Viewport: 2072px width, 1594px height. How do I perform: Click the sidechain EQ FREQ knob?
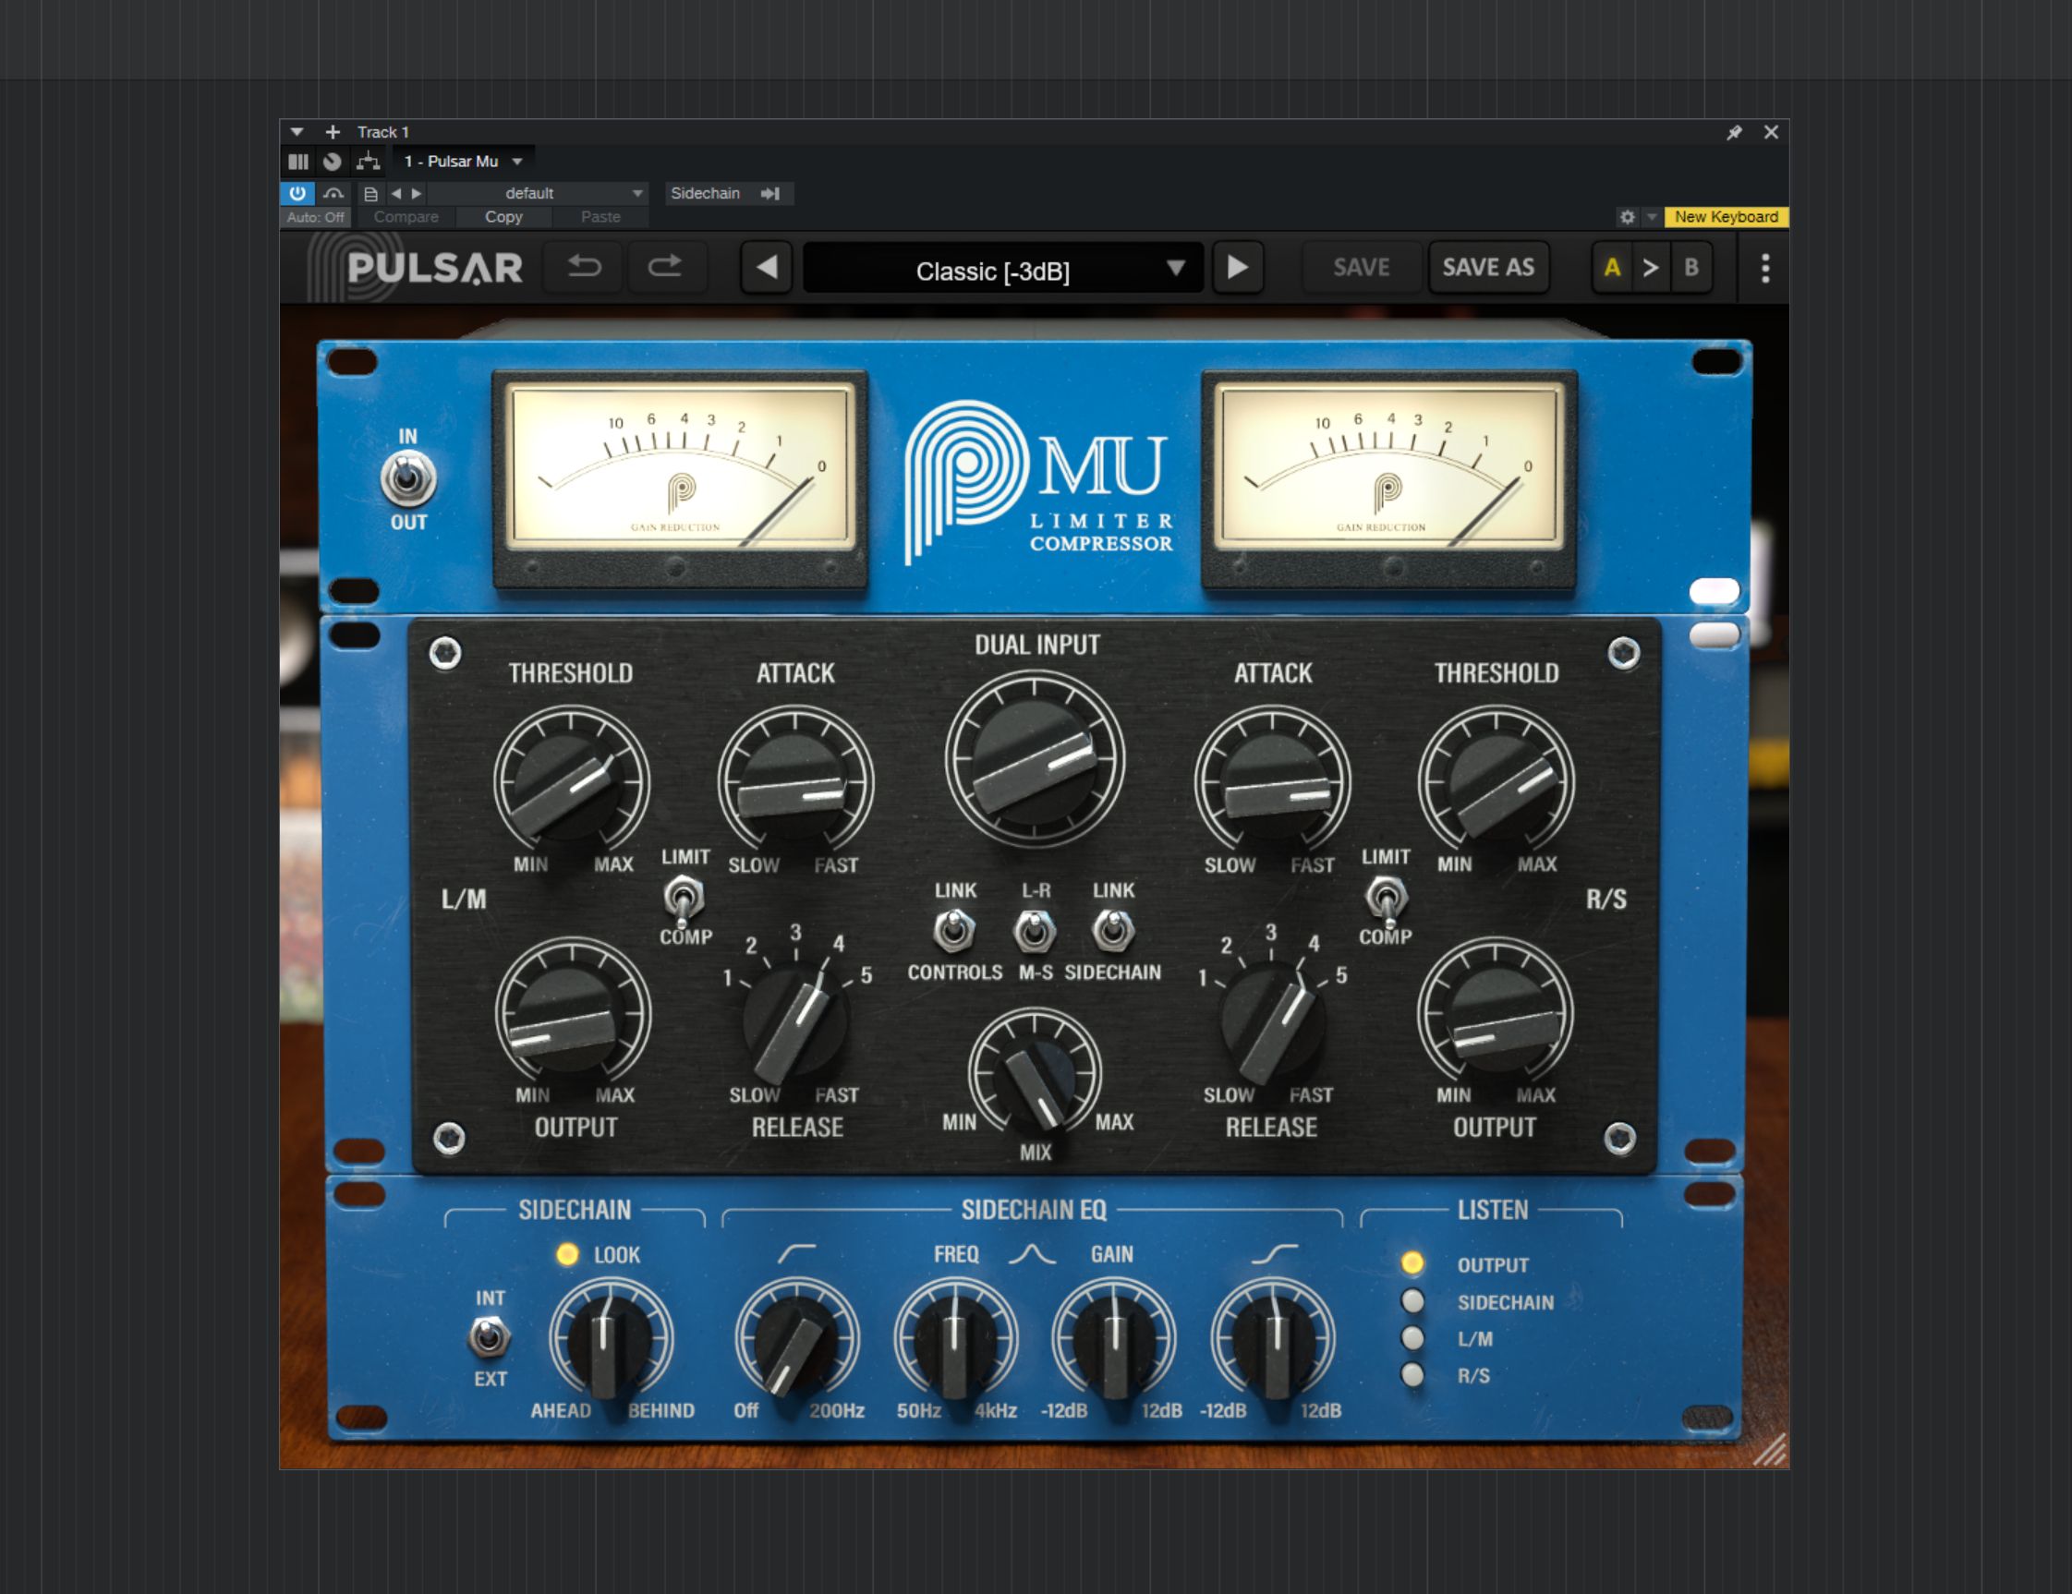955,1340
